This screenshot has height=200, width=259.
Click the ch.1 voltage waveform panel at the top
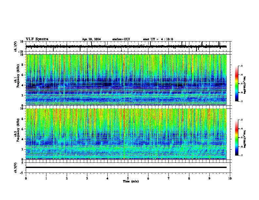tap(129, 46)
